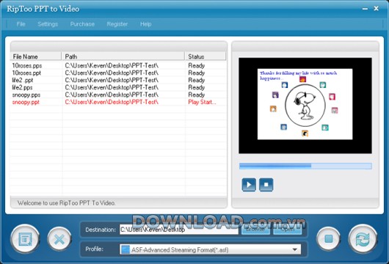The height and width of the screenshot is (264, 389).
Task: Click the round convert arrows icon
Action: point(363,239)
